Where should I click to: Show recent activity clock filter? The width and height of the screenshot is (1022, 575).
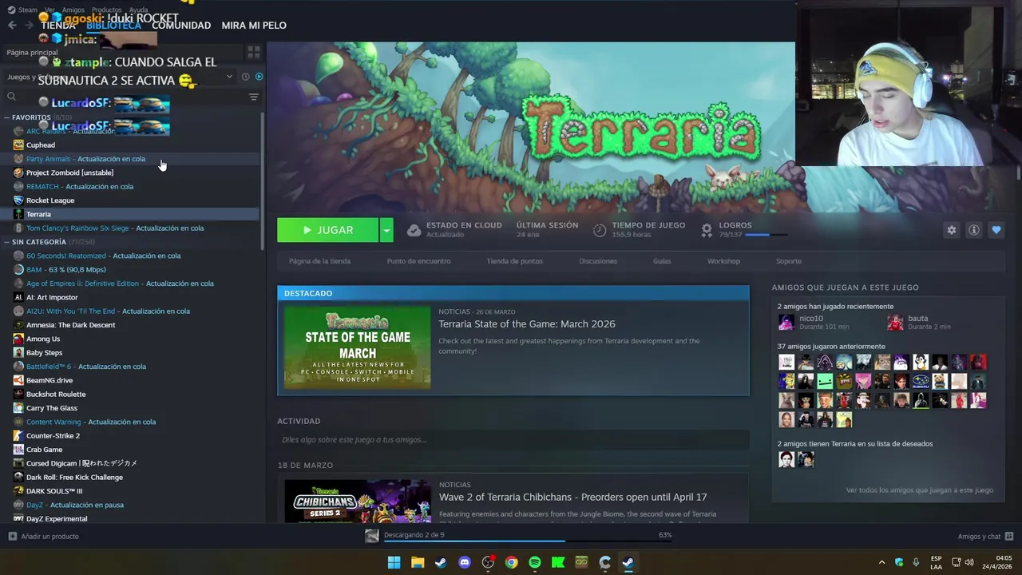[x=245, y=77]
